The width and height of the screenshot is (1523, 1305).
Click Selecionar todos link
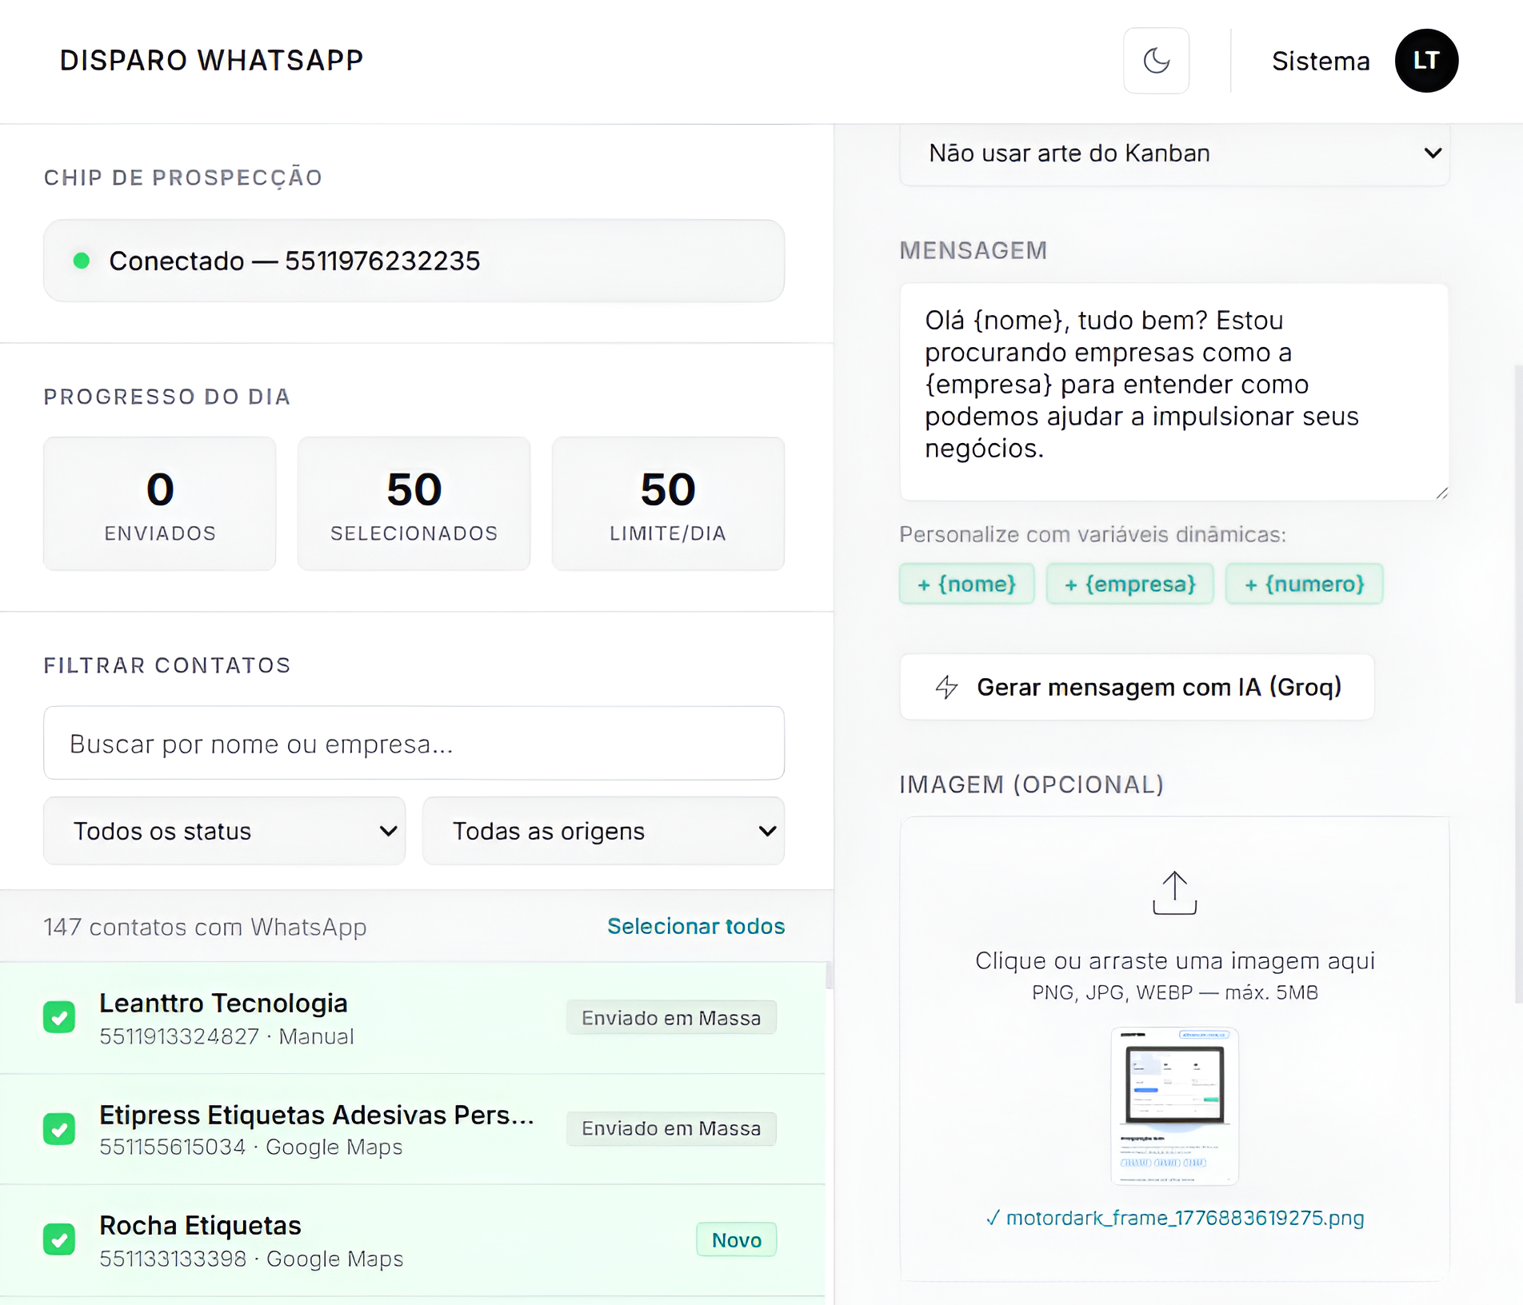click(696, 926)
